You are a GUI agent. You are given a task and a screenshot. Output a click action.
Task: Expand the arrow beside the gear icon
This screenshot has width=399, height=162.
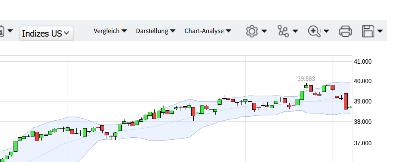(x=264, y=31)
